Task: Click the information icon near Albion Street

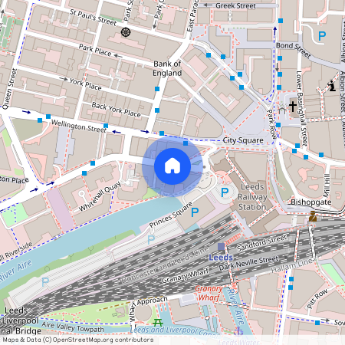Action: point(332,86)
